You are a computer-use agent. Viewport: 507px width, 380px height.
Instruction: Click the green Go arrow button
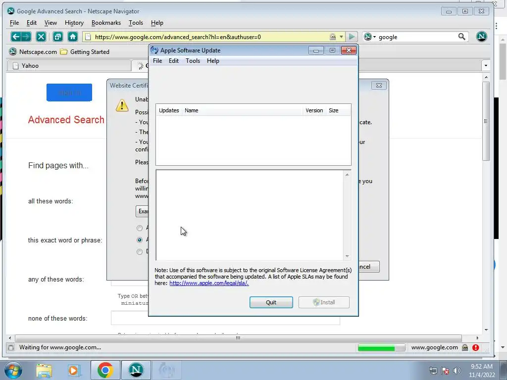pos(352,37)
